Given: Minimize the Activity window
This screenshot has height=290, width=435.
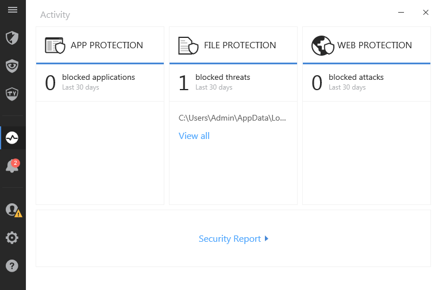Looking at the screenshot, I should click(x=401, y=12).
